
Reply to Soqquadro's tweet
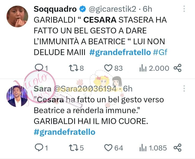(39, 68)
